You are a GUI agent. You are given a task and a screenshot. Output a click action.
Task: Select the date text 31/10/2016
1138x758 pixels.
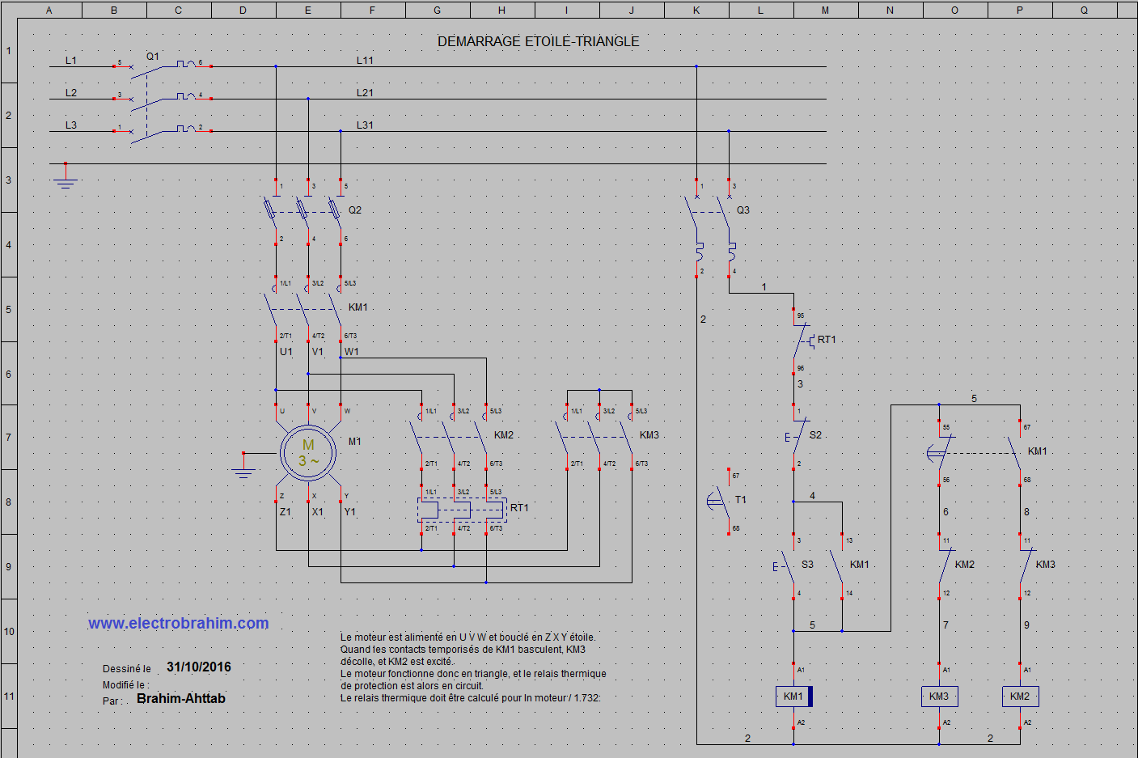pyautogui.click(x=199, y=667)
